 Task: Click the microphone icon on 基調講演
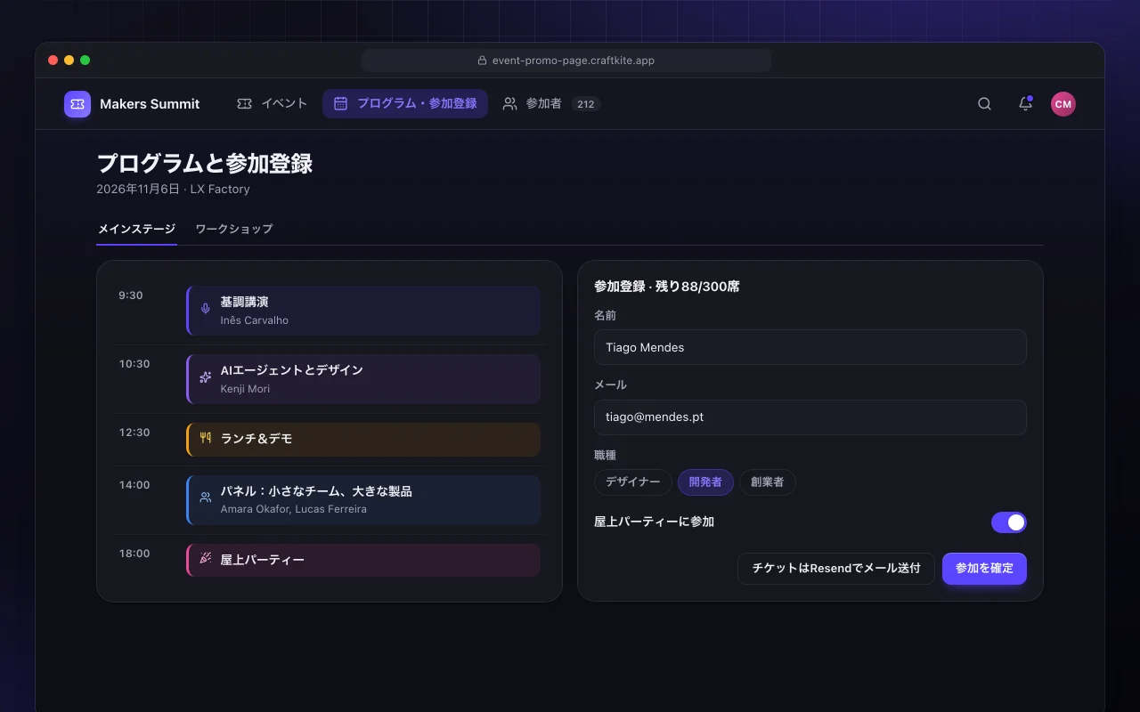(206, 309)
